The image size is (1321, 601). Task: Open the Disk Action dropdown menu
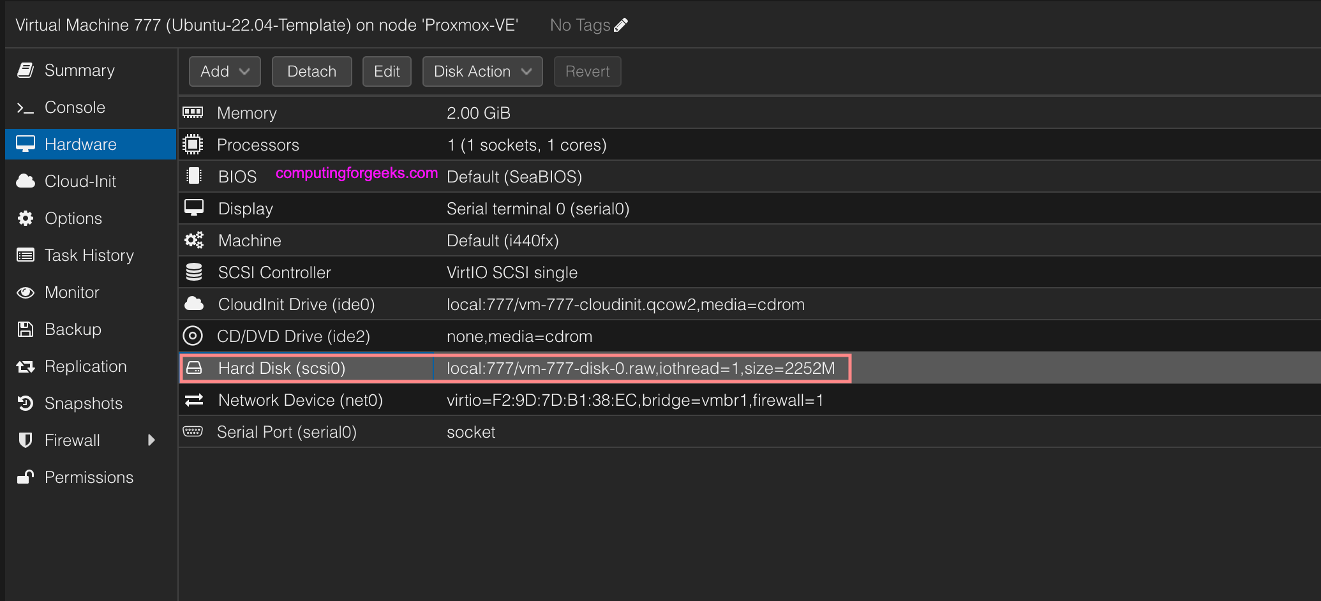(x=482, y=71)
